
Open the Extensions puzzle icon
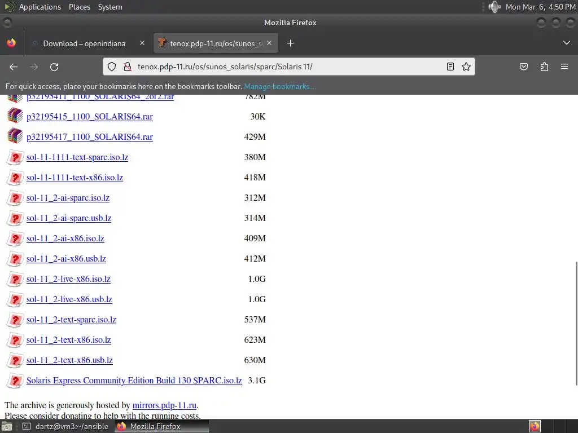[544, 67]
